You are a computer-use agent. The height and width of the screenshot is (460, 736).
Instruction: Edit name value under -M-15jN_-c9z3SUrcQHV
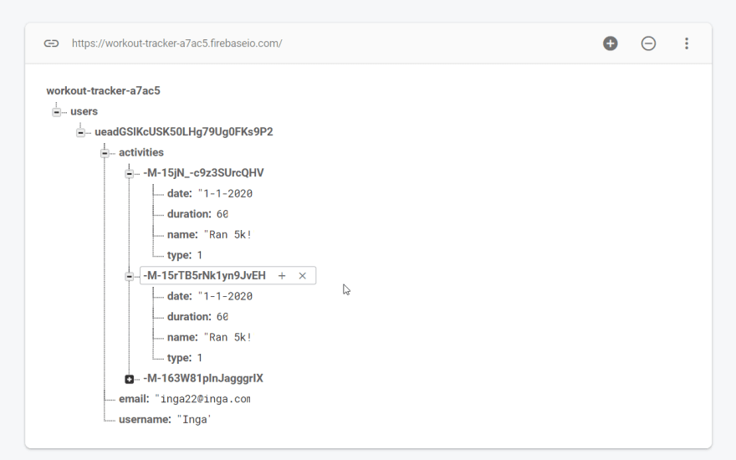[x=227, y=235]
